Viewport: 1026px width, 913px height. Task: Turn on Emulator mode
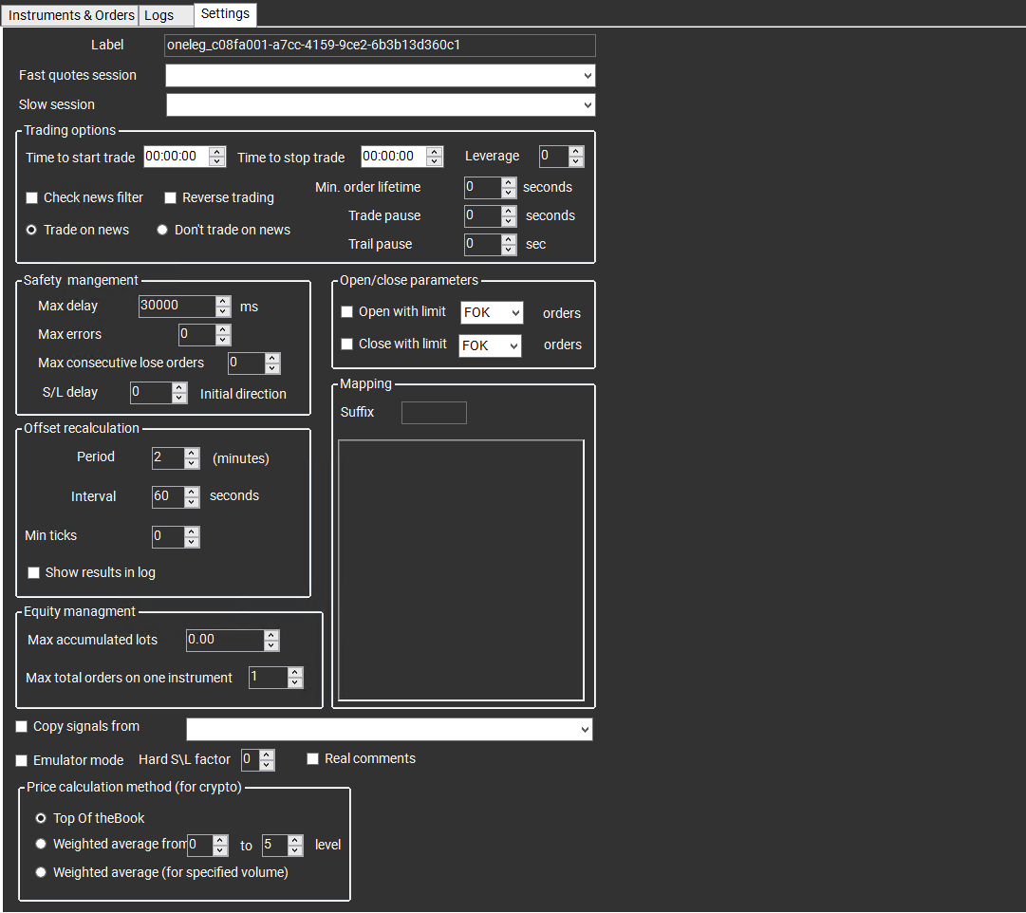pyautogui.click(x=22, y=760)
